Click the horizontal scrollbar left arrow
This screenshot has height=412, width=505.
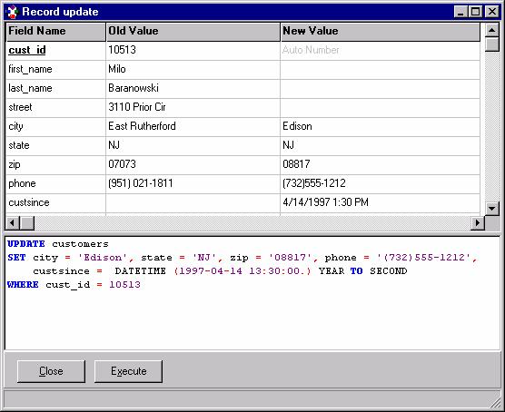13,222
